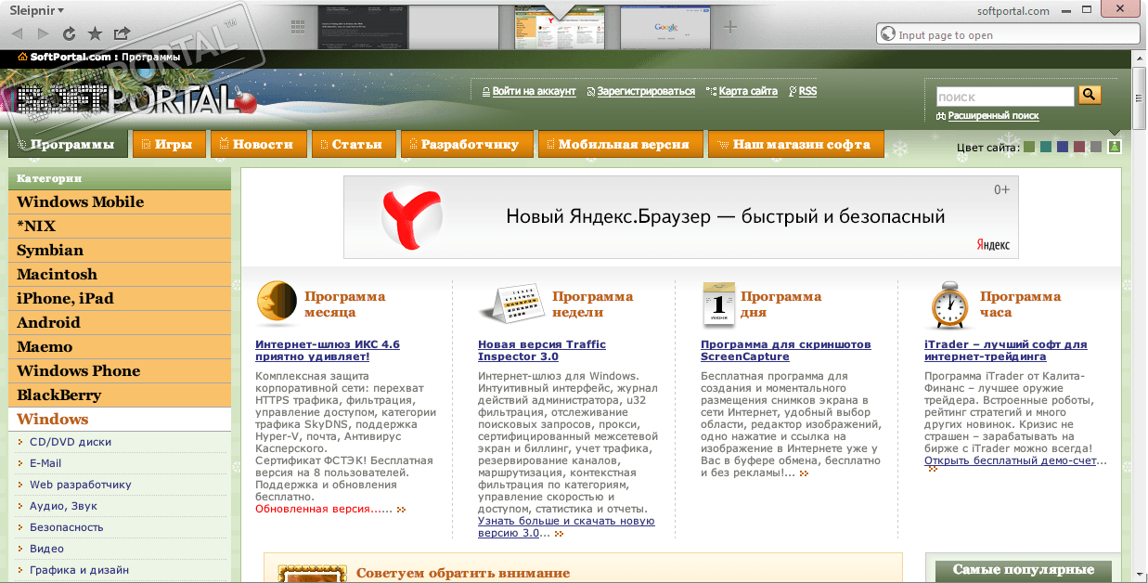The image size is (1148, 583).
Task: Select the Windows Phone category
Action: coord(119,370)
